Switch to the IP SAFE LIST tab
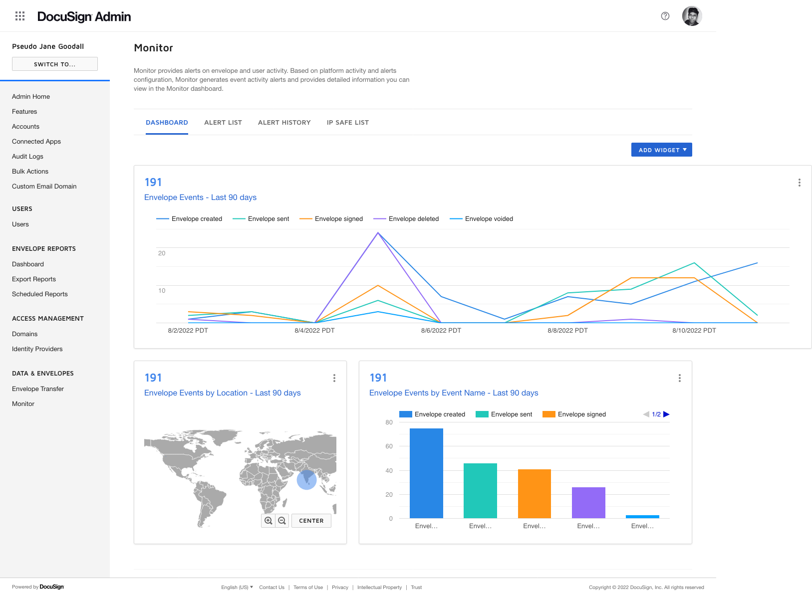 (x=348, y=123)
